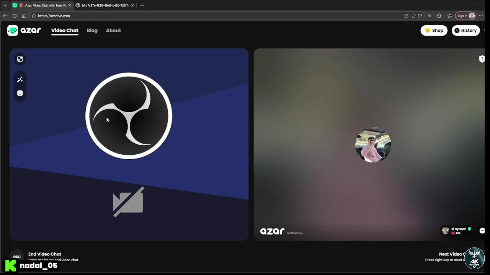The height and width of the screenshot is (275, 490).
Task: Click the camera in-use indicator icon
Action: pyautogui.click(x=420, y=16)
